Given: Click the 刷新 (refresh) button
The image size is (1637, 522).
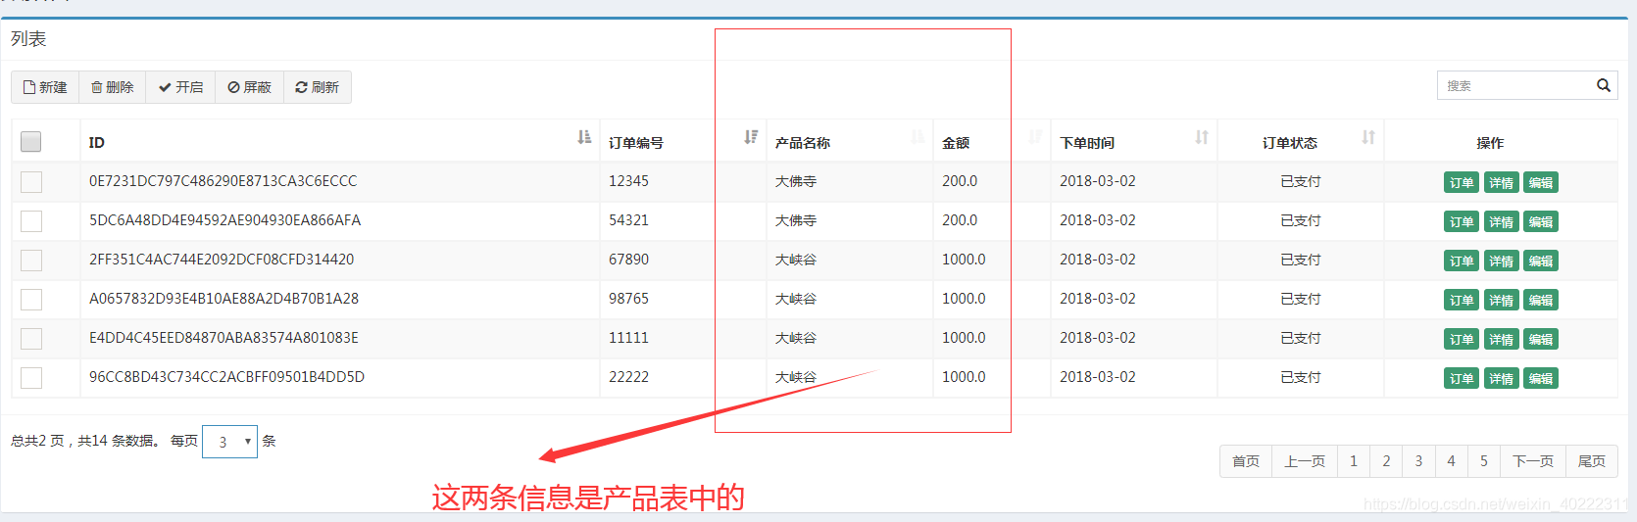Looking at the screenshot, I should coord(318,87).
